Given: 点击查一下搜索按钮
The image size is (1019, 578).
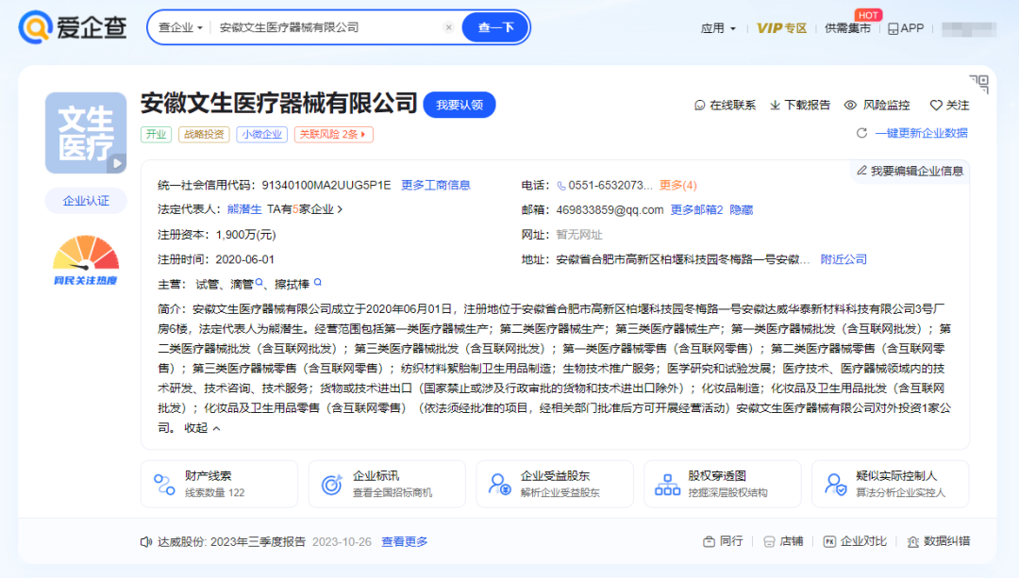Looking at the screenshot, I should coord(494,27).
